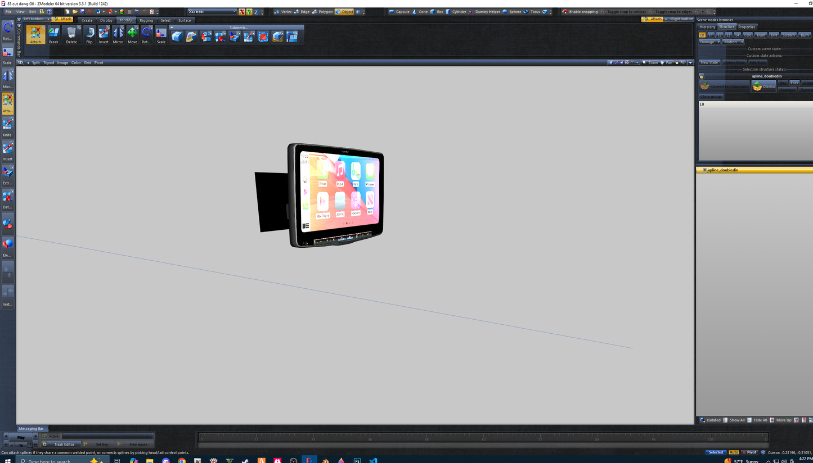The image size is (813, 463).
Task: Select the Break tool
Action: click(53, 35)
